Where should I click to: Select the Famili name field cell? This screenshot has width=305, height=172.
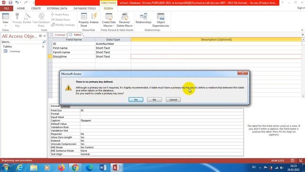73,52
